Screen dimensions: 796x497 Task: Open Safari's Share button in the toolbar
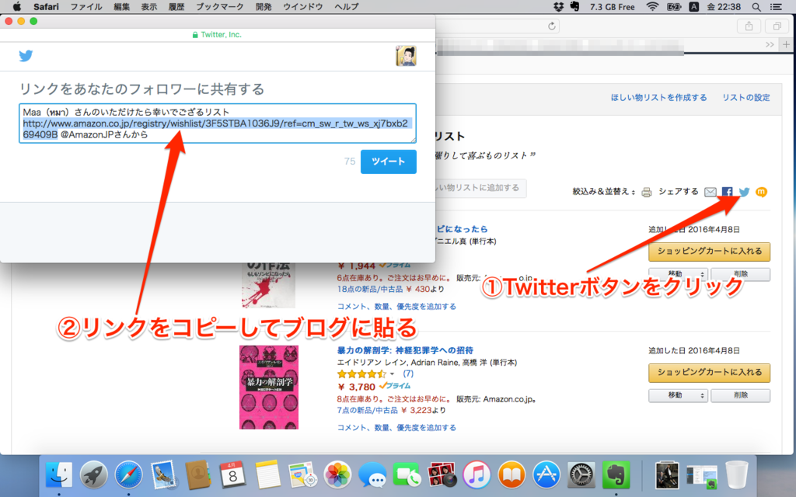click(x=749, y=26)
